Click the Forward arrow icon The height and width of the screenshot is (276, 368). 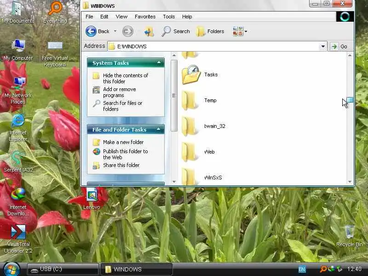click(128, 31)
